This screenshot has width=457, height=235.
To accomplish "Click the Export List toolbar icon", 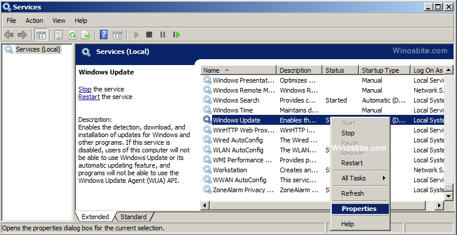I will [x=86, y=35].
